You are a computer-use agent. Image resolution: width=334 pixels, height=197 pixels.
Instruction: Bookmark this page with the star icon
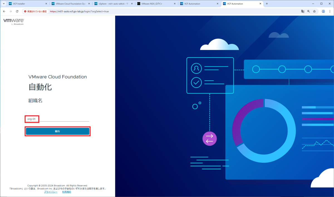(314, 11)
